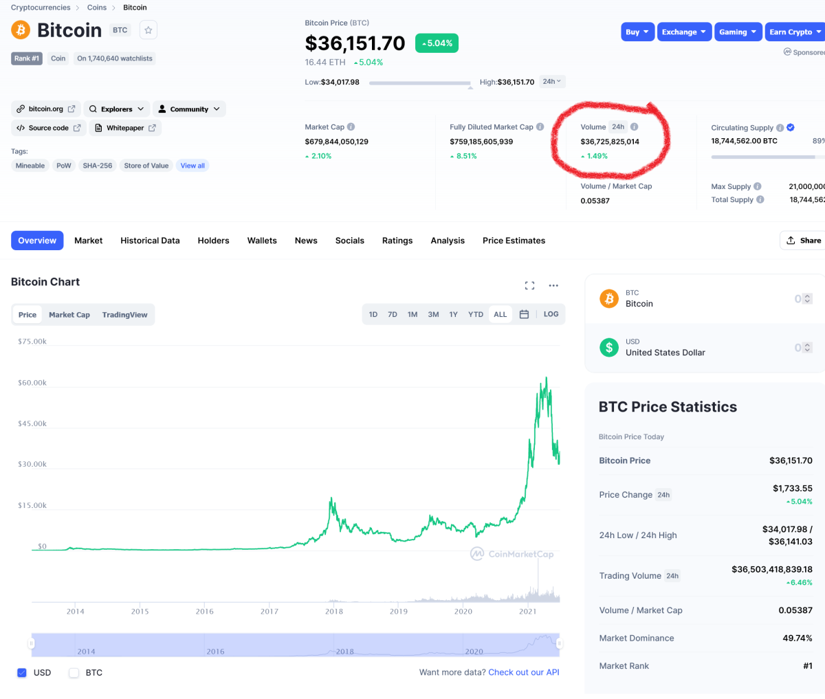Image resolution: width=825 pixels, height=699 pixels.
Task: Star Bitcoin to add to watchlist
Action: point(148,30)
